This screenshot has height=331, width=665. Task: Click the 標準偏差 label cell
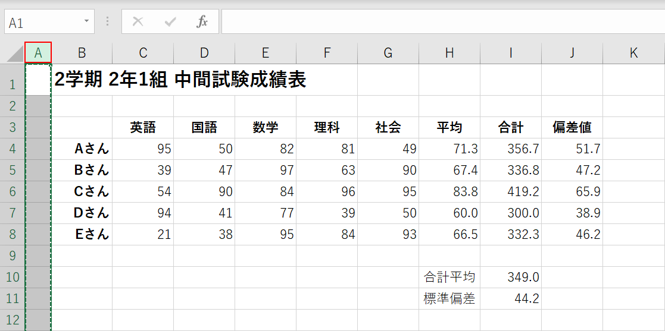click(x=449, y=299)
